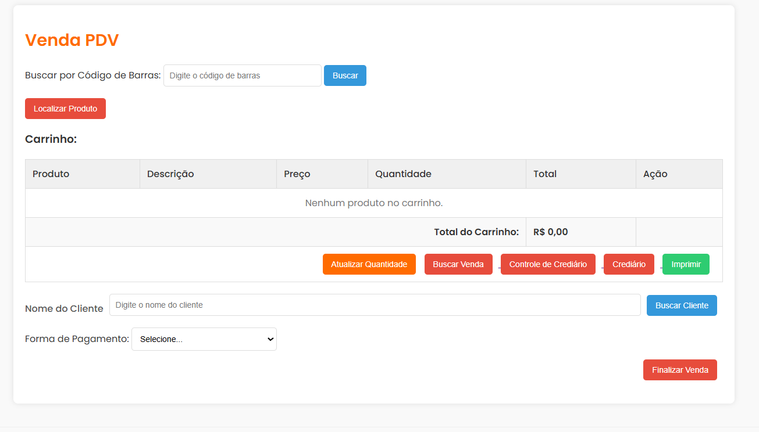
Task: Expand the Forma de Pagamento dropdown
Action: point(204,339)
